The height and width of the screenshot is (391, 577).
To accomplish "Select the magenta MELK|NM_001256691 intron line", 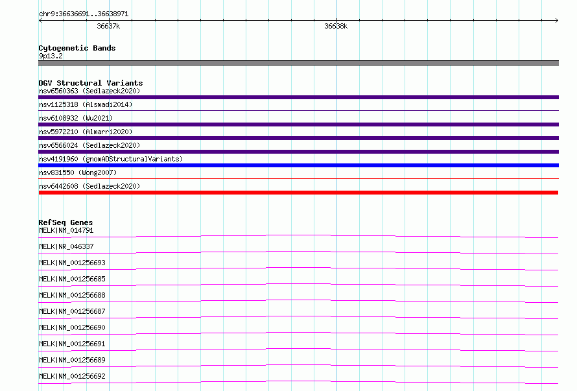I will click(298, 350).
